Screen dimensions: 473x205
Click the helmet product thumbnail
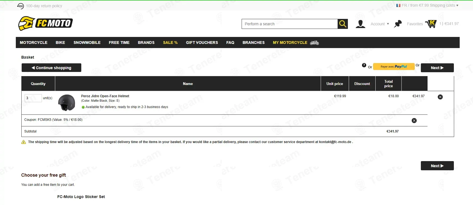click(67, 102)
